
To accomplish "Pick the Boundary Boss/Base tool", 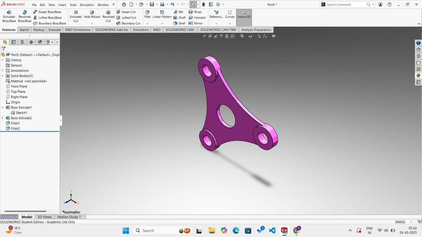I will (x=49, y=23).
